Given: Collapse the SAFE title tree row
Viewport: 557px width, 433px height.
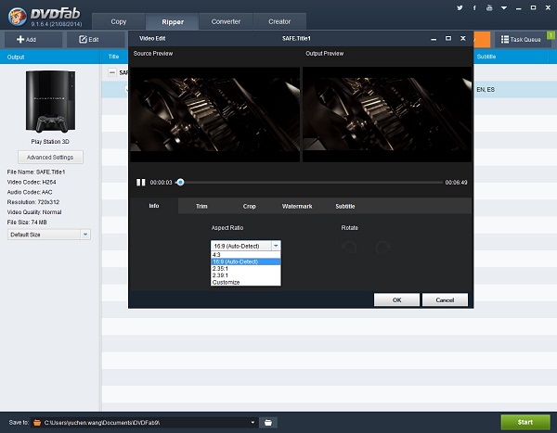Looking at the screenshot, I should (111, 72).
